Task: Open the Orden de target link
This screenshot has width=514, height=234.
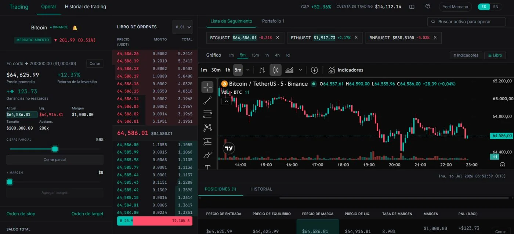Action: pos(87,214)
